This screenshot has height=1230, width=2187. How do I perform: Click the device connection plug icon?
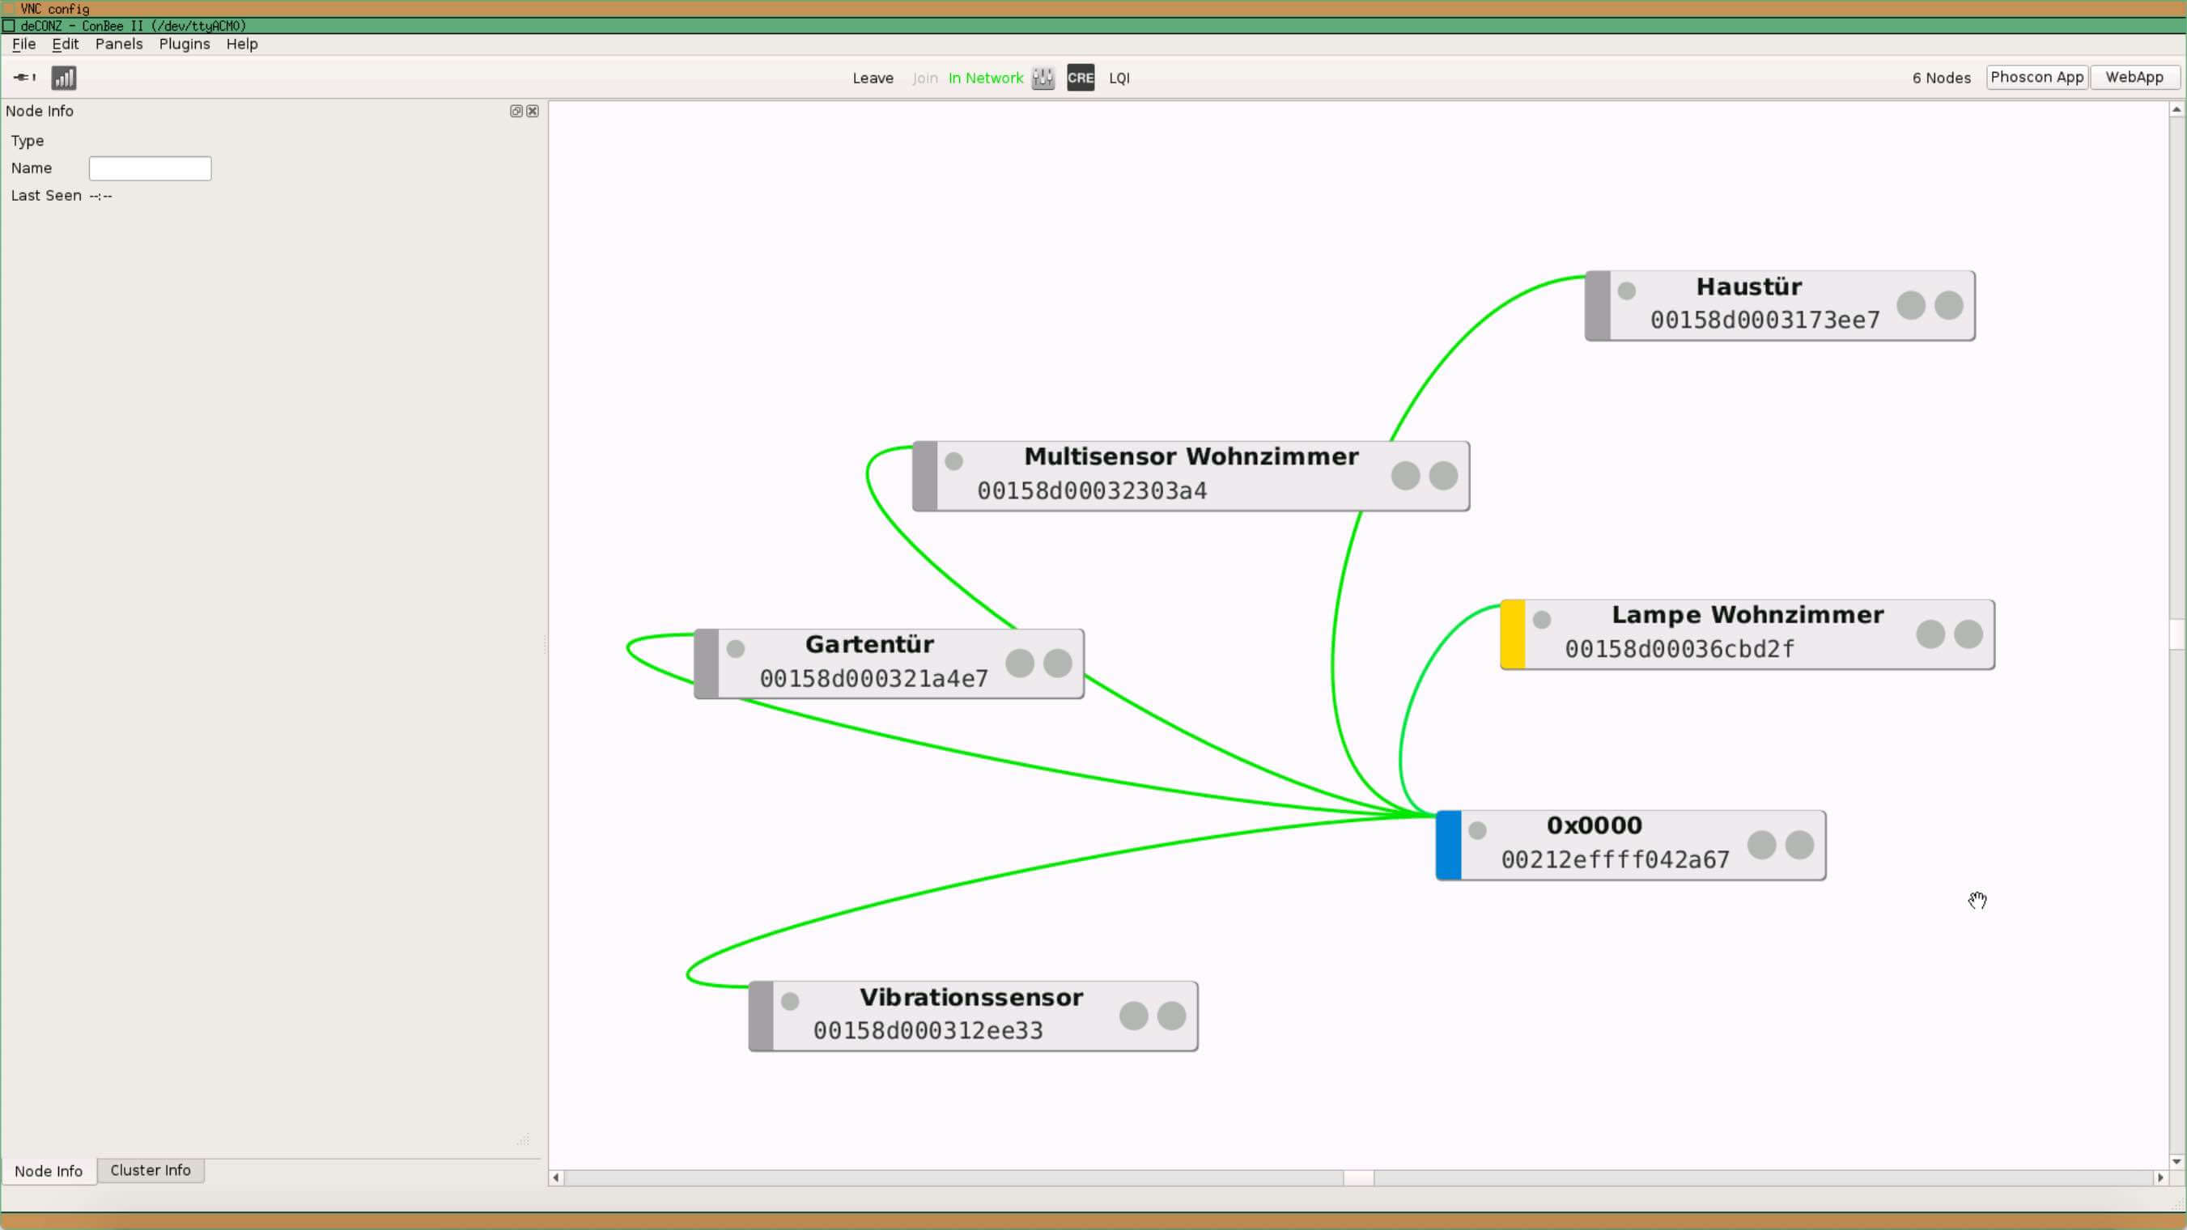coord(23,77)
